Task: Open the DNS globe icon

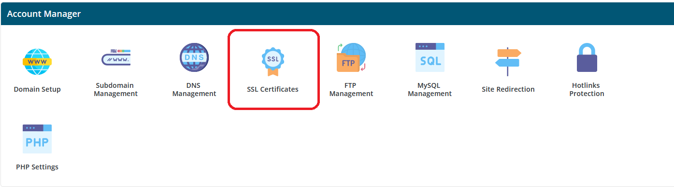Action: pos(194,57)
